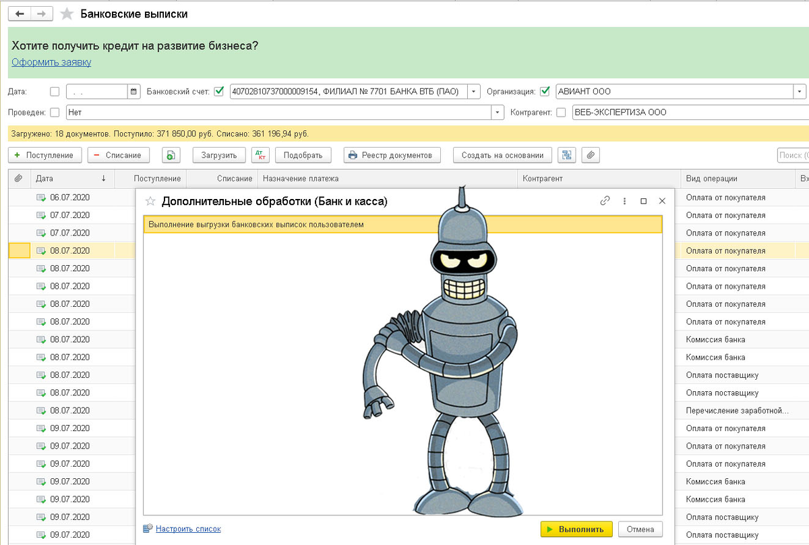Click printer icon in Реестр документов
Screen dimensions: 809x545
[352, 155]
